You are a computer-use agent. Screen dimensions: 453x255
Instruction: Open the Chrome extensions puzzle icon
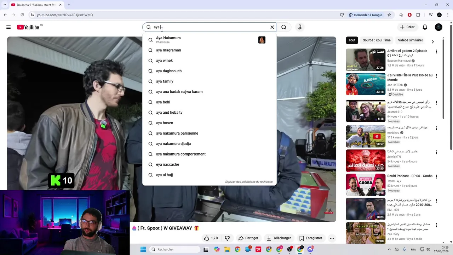coord(418,15)
